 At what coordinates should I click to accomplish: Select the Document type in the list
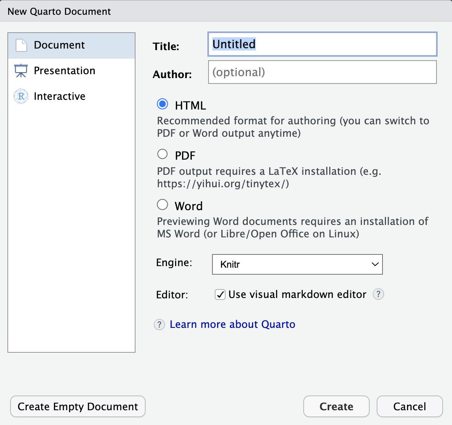71,45
